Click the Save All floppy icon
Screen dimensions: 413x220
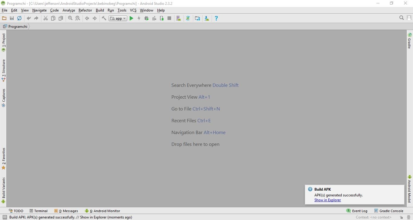(x=12, y=18)
